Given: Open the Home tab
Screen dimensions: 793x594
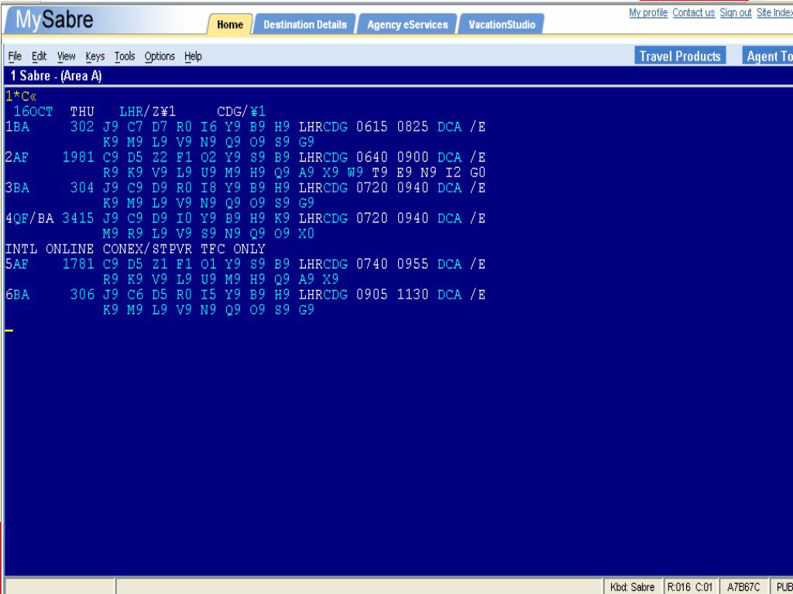Looking at the screenshot, I should [x=229, y=24].
